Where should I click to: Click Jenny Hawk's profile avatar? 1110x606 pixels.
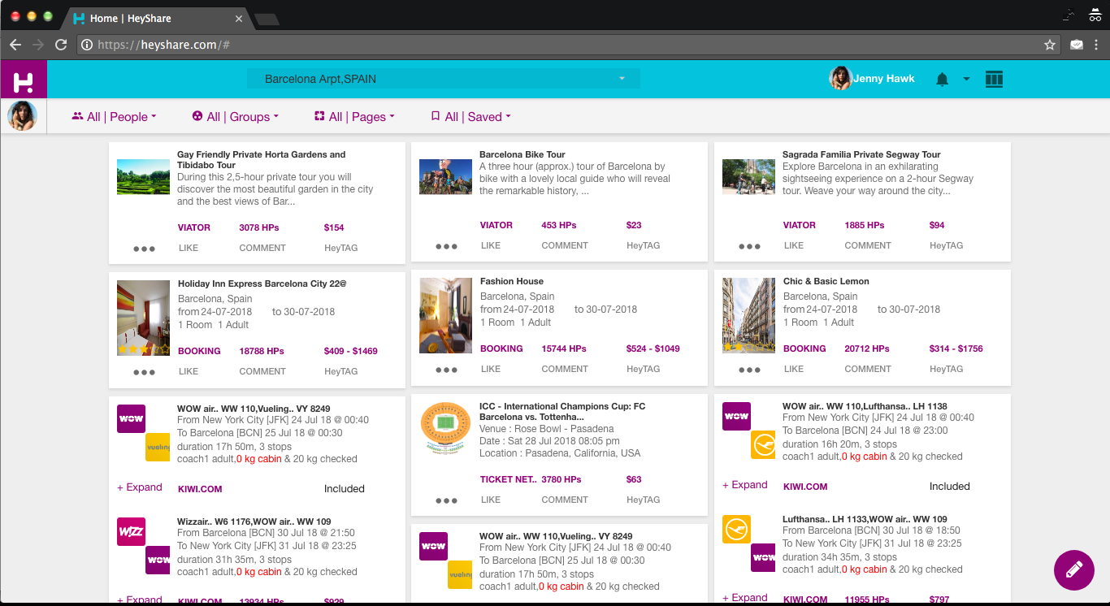[840, 78]
